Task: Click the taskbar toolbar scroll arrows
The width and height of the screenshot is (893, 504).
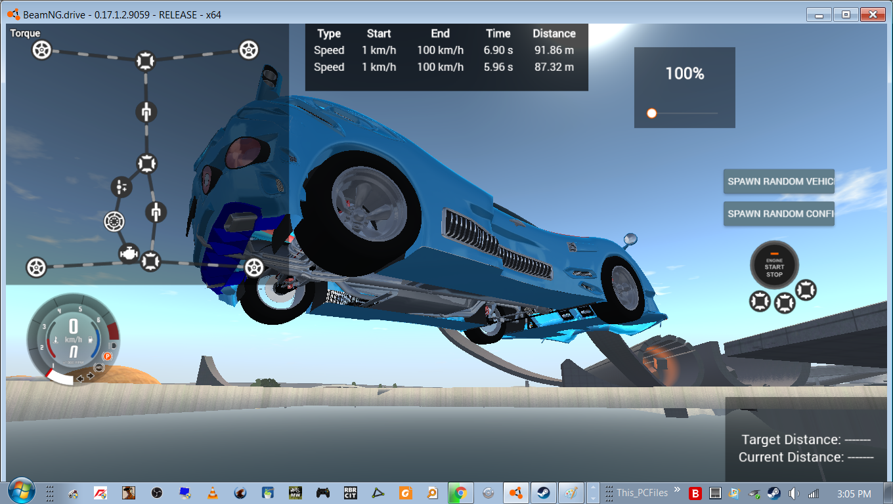Action: [x=593, y=492]
